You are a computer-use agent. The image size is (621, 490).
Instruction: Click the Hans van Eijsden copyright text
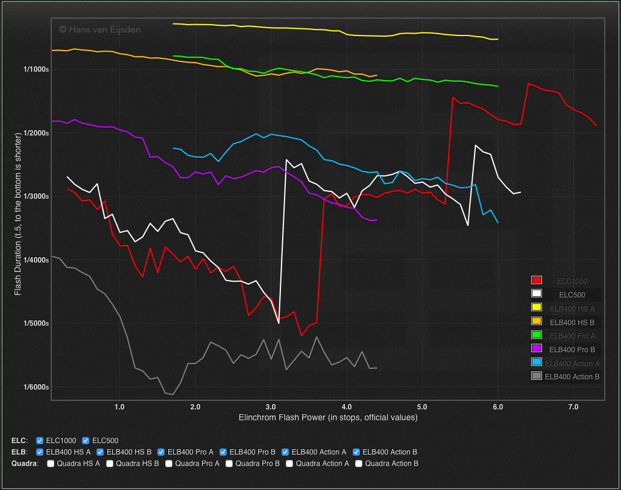(x=99, y=28)
